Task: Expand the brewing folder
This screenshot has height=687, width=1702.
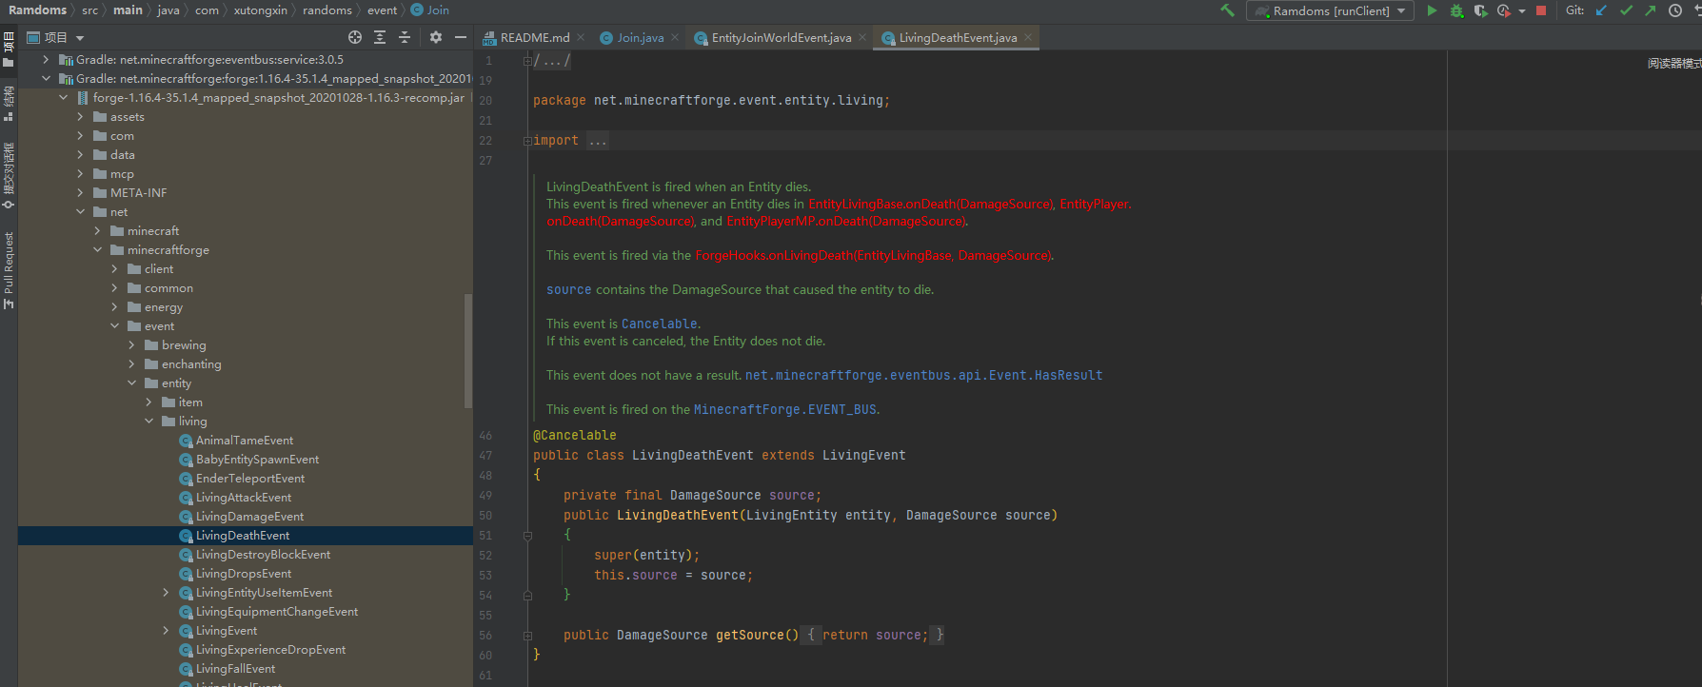Action: pos(131,344)
